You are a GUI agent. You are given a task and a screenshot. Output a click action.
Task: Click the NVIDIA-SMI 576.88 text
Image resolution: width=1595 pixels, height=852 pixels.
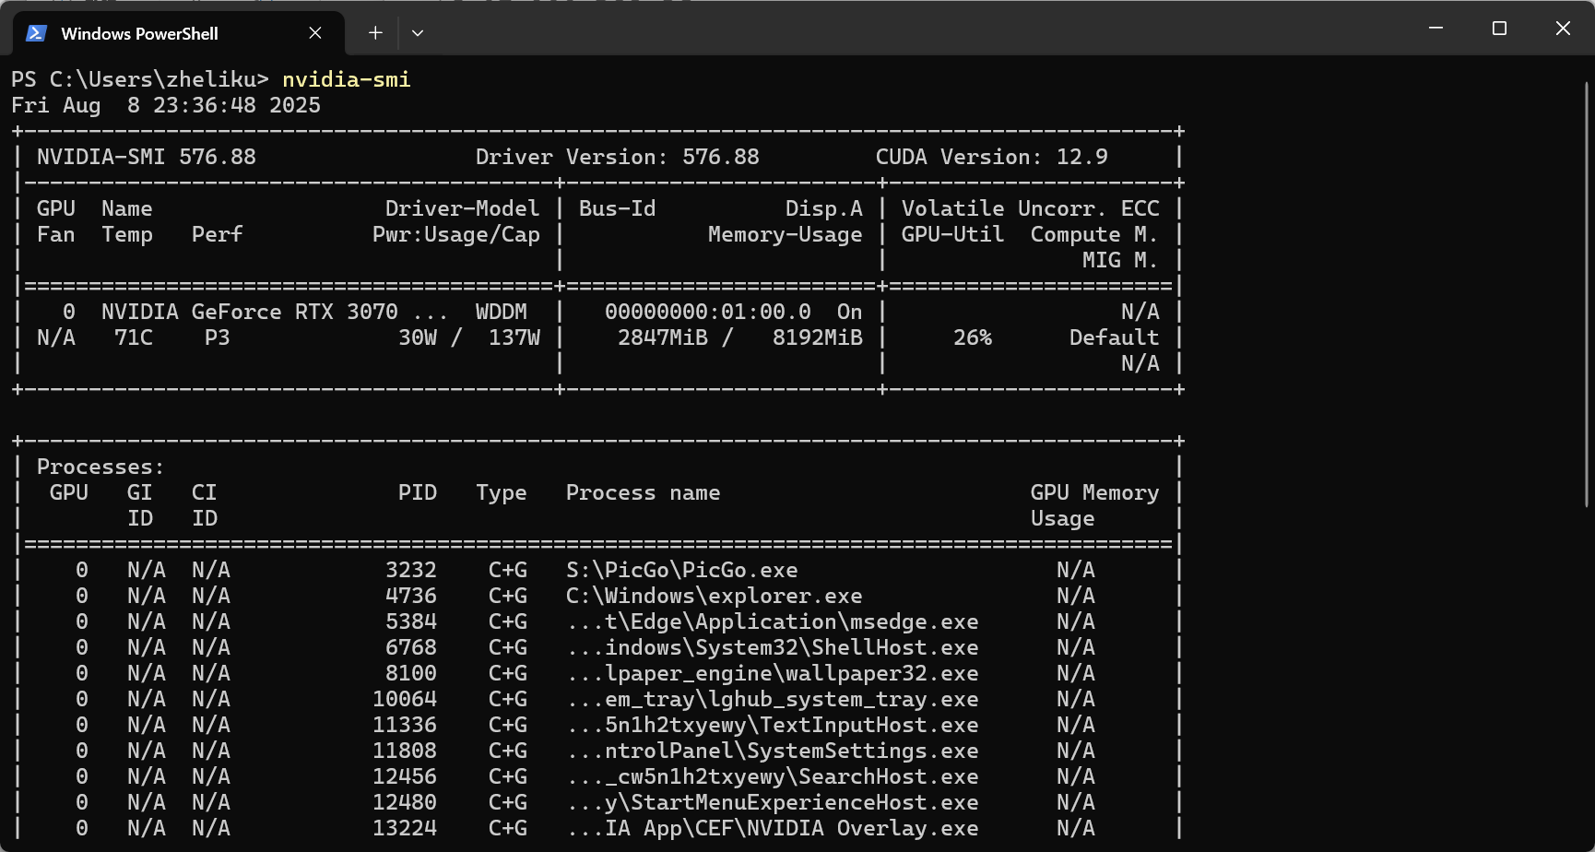point(147,157)
